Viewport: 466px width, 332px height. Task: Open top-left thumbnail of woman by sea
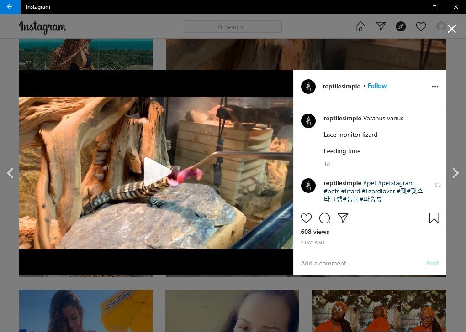[x=86, y=54]
